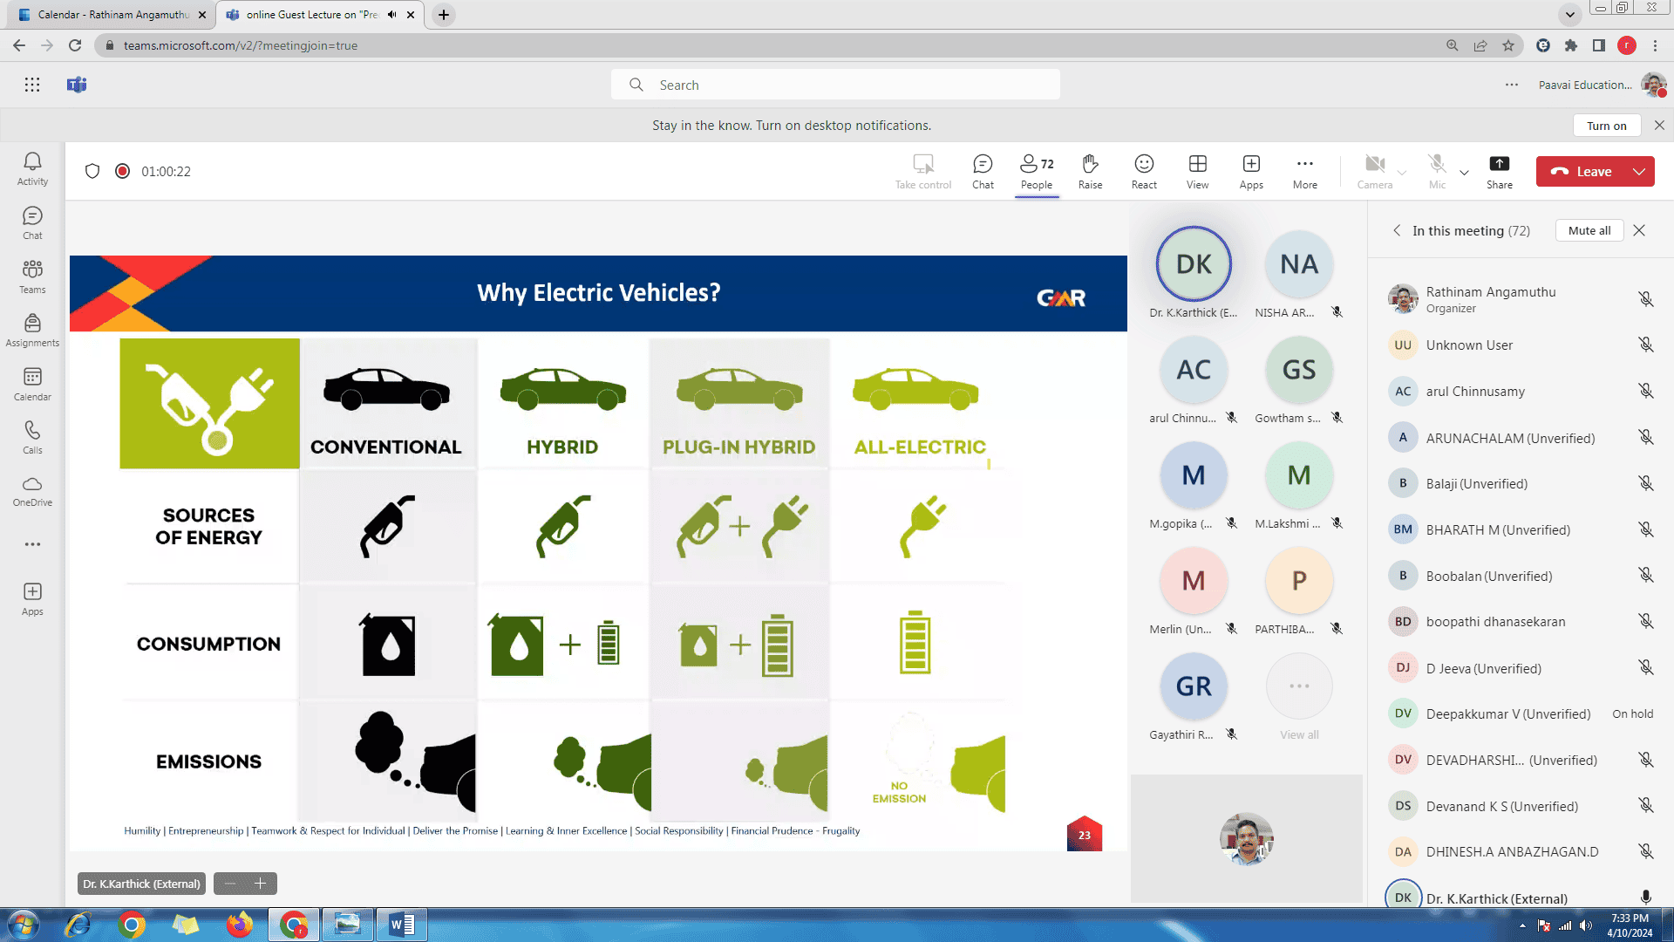Toggle the Mic mute button
1674x942 pixels.
click(x=1437, y=171)
